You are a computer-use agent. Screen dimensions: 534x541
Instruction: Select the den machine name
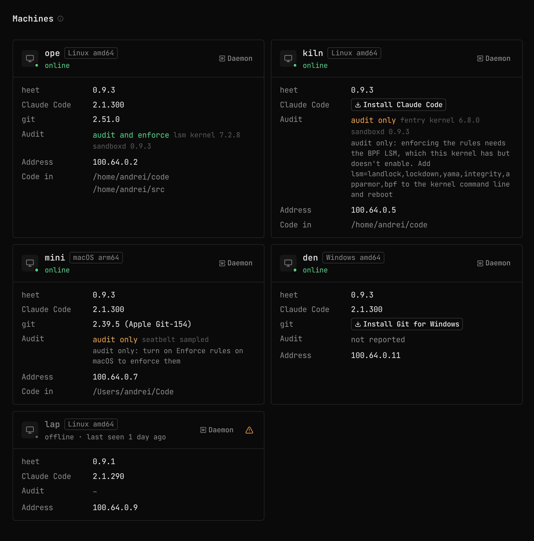coord(310,258)
